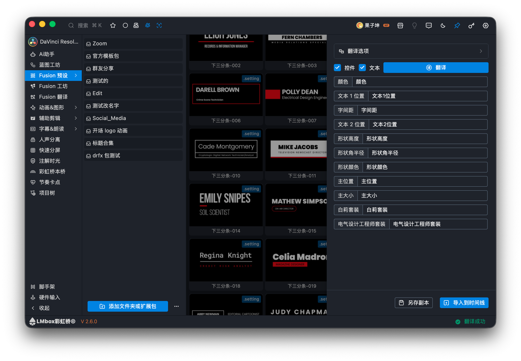This screenshot has height=361, width=521.
Task: Click the circle icon in the top toolbar
Action: pyautogui.click(x=125, y=25)
